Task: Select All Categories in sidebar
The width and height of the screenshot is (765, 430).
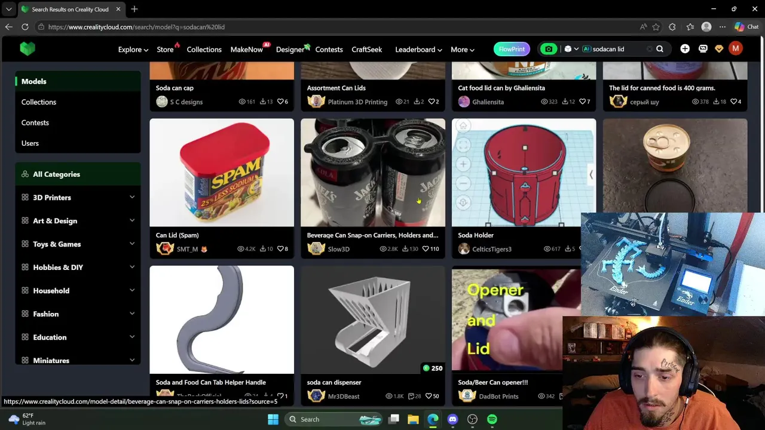Action: click(x=78, y=174)
